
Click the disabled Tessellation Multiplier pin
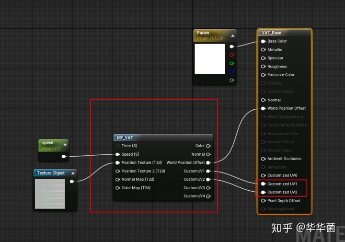click(x=263, y=125)
